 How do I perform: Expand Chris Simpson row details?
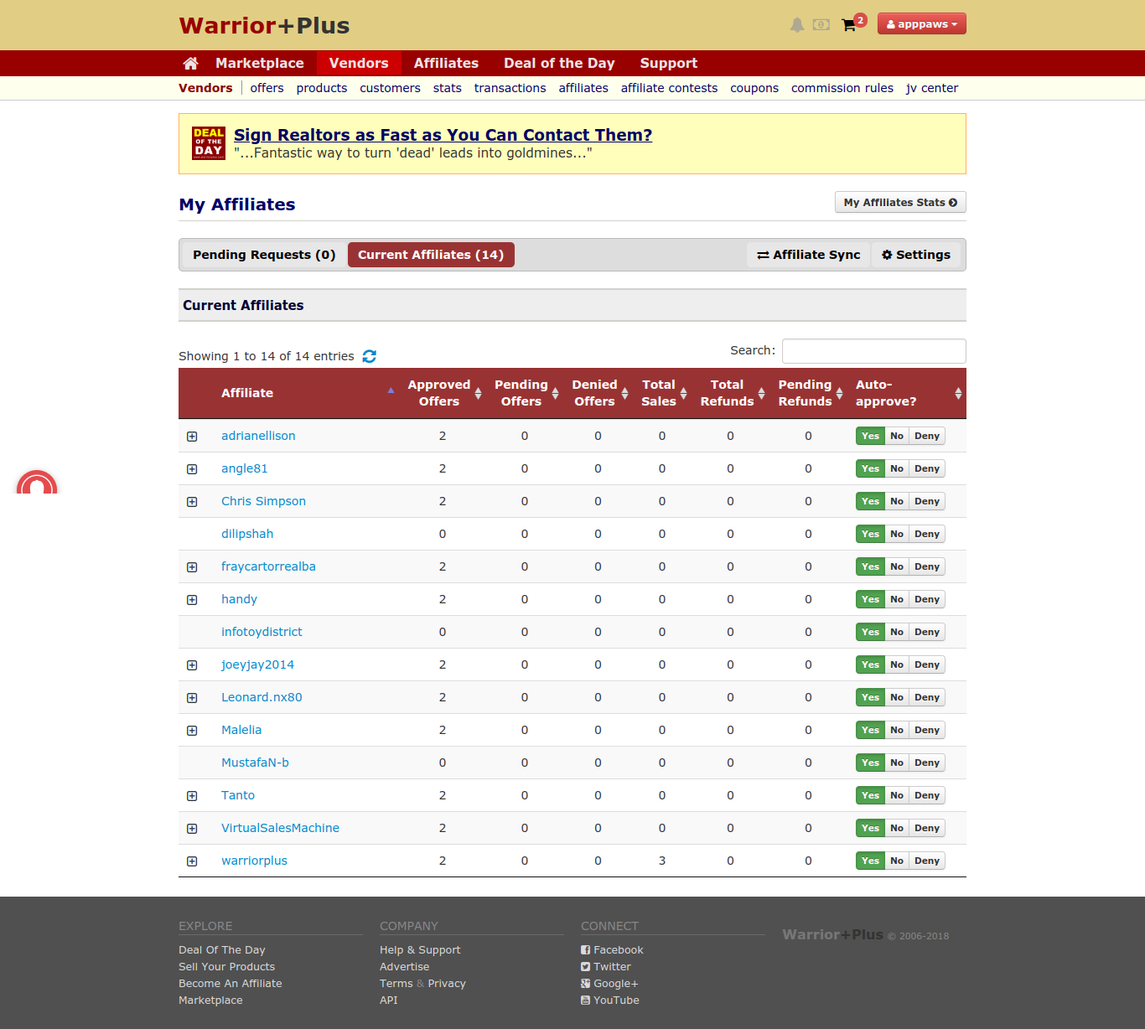192,502
